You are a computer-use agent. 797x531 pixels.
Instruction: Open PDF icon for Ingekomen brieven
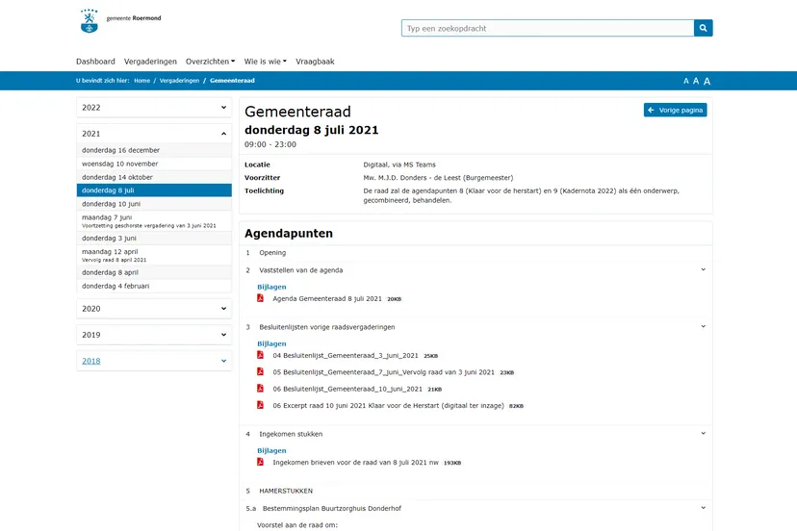click(261, 462)
